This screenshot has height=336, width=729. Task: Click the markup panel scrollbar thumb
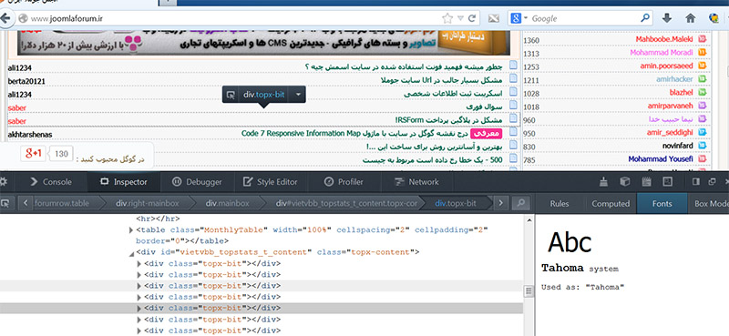[x=529, y=291]
